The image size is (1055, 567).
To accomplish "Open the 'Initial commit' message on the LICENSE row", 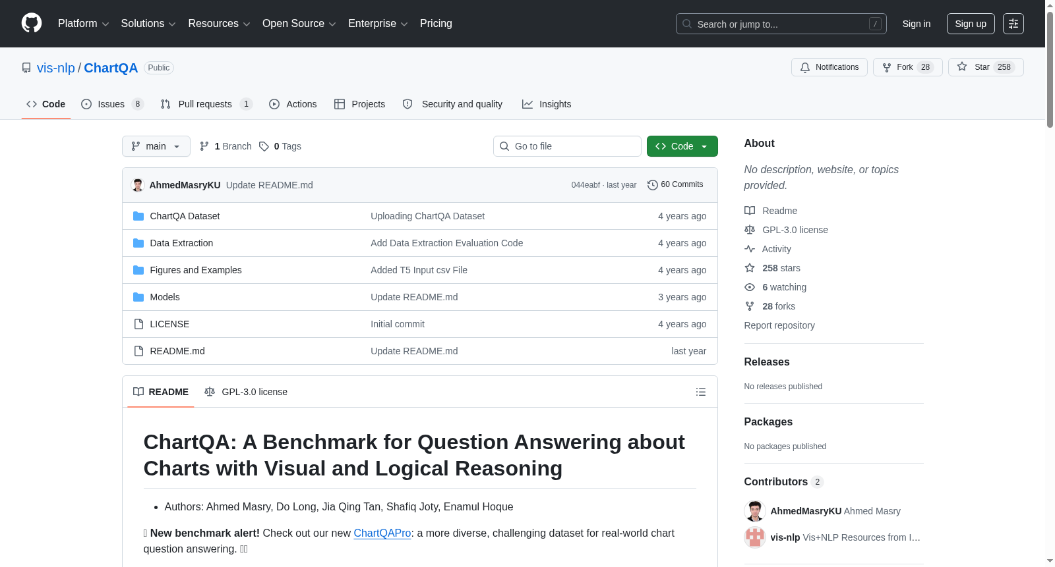I will (398, 324).
